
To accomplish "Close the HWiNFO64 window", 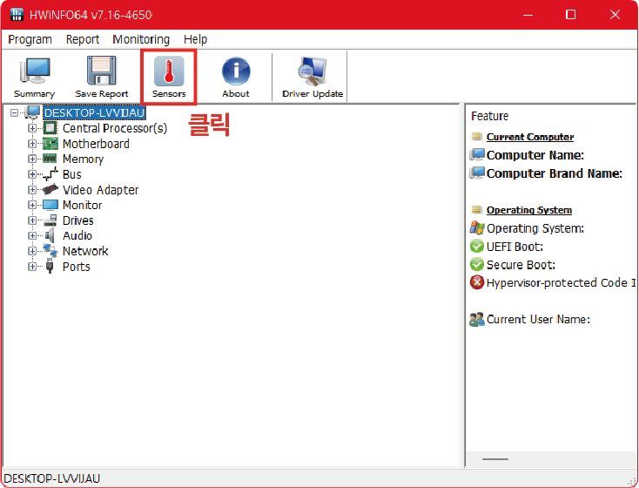I will (x=615, y=15).
